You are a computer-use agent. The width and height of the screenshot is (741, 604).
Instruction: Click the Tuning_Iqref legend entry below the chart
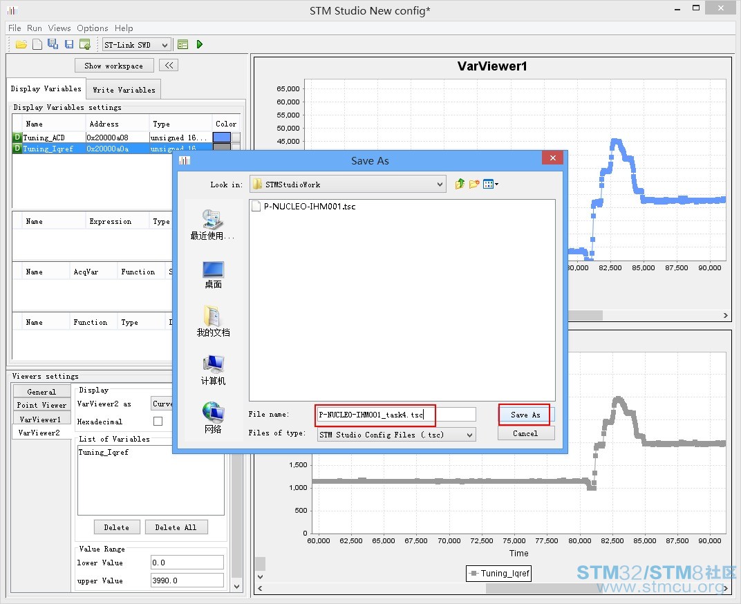(x=499, y=574)
